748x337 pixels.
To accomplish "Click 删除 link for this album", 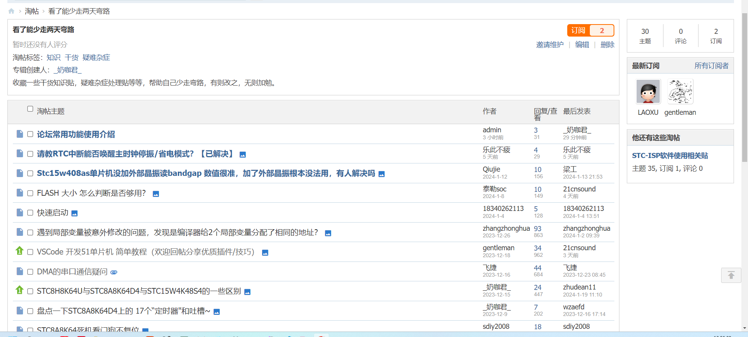I will pyautogui.click(x=607, y=45).
